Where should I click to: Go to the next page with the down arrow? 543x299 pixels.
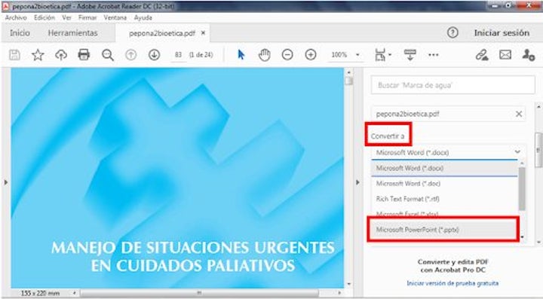[x=154, y=55]
